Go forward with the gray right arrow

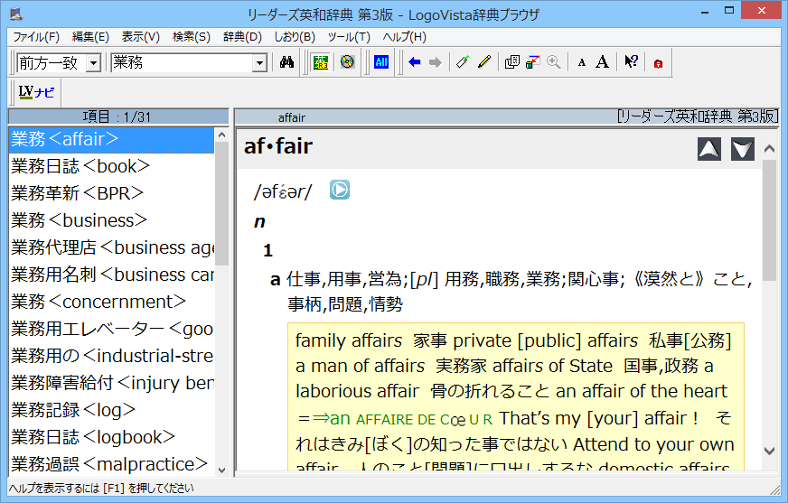click(x=436, y=62)
